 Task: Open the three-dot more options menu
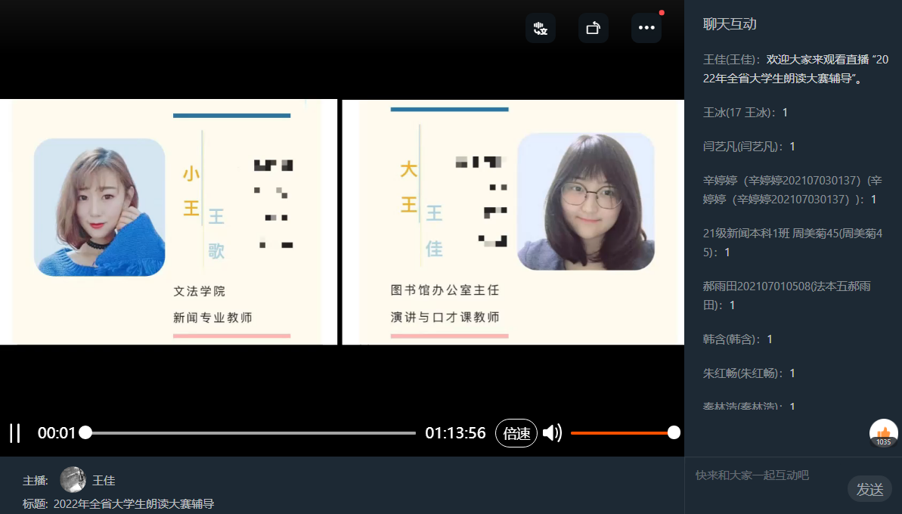646,29
